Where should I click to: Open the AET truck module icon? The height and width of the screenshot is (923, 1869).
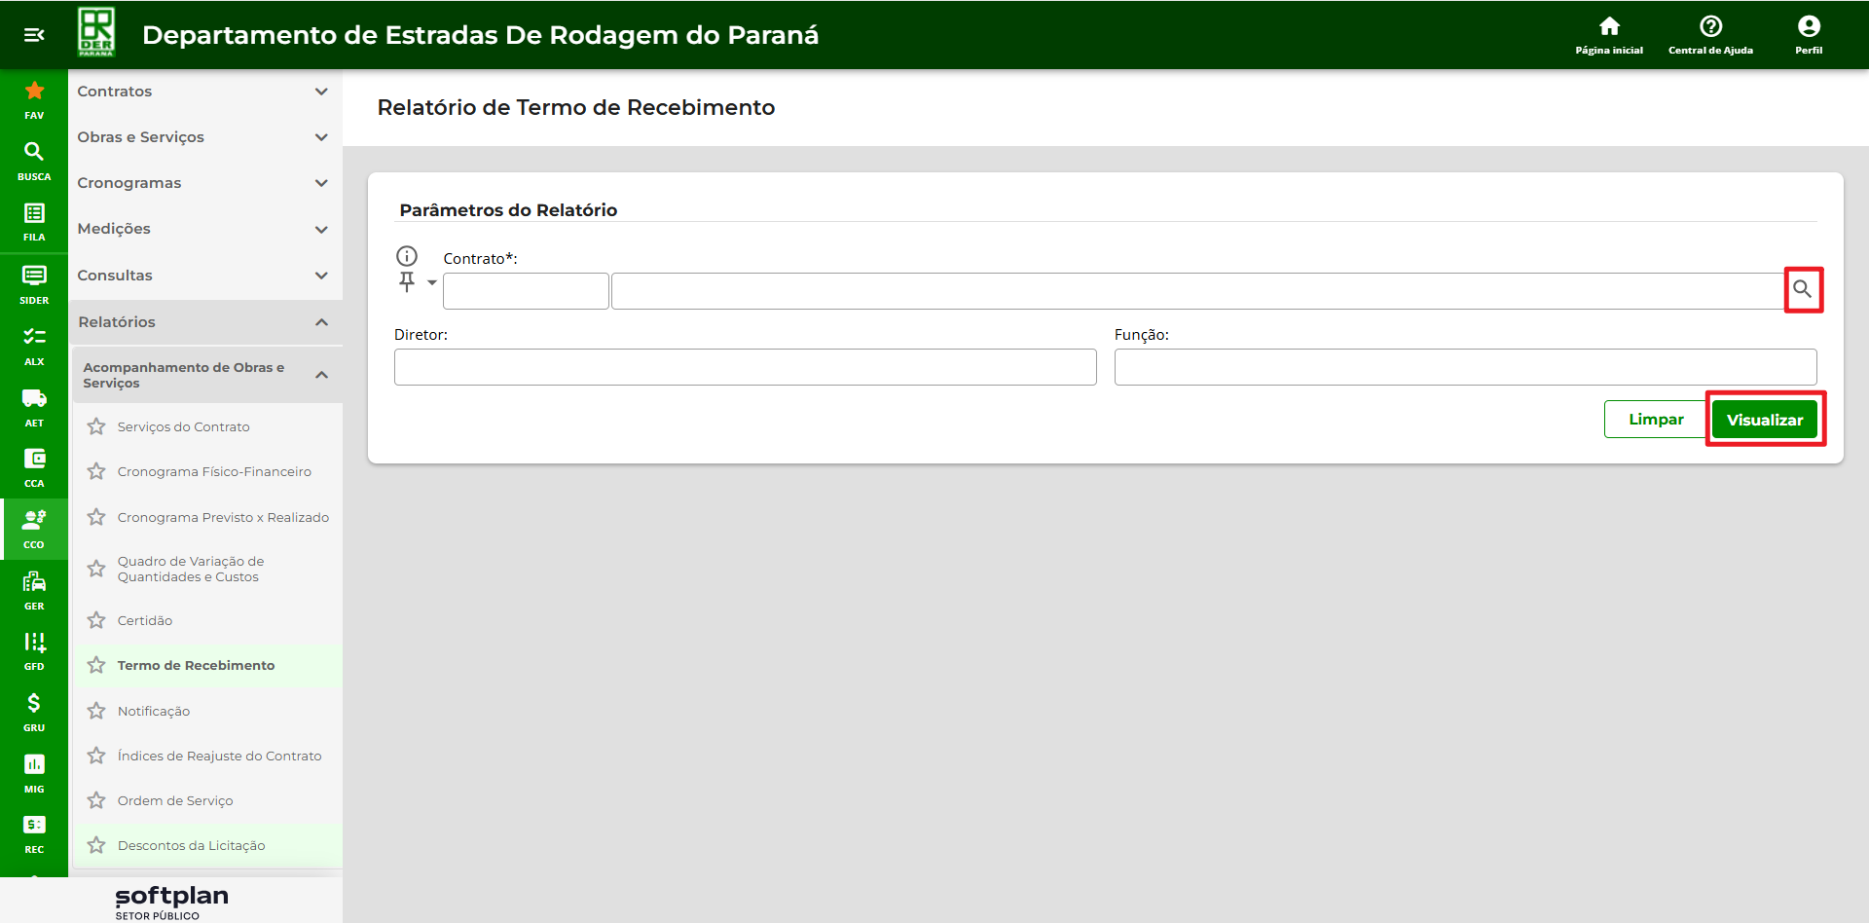[34, 406]
